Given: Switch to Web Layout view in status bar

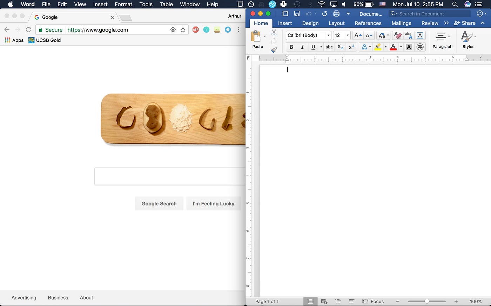Looking at the screenshot, I should (x=324, y=301).
